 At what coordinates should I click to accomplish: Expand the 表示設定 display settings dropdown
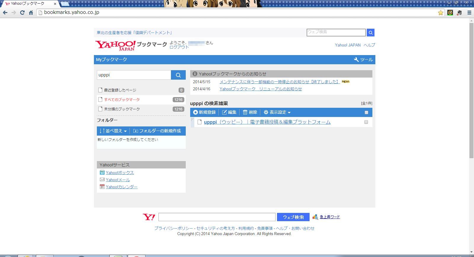(277, 113)
